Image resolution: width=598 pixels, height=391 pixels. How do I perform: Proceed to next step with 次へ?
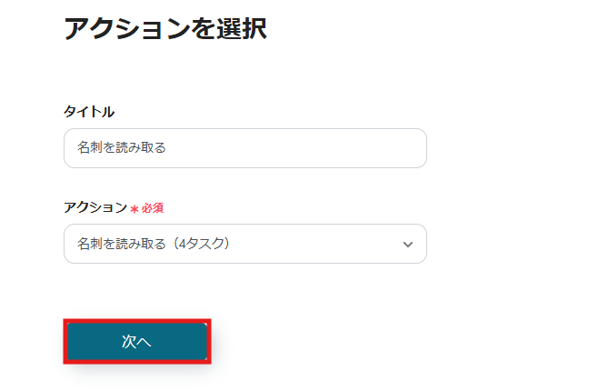tap(136, 342)
